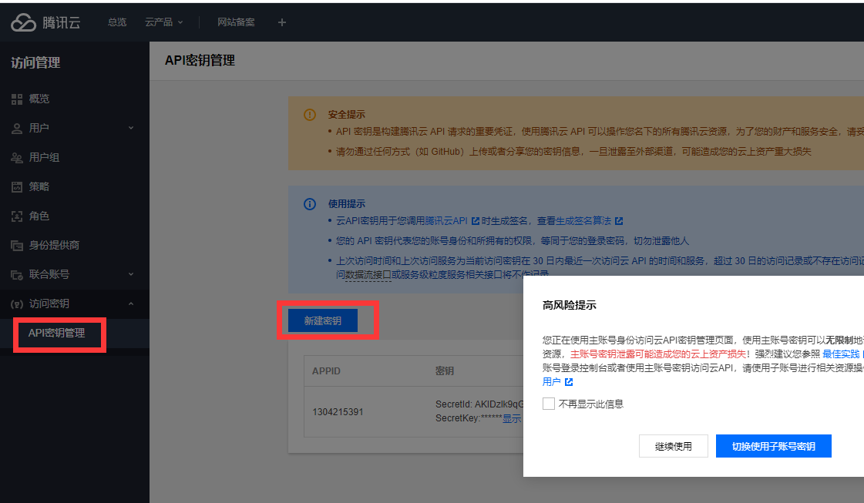Open 网站备案 in the top navigation

pyautogui.click(x=236, y=22)
